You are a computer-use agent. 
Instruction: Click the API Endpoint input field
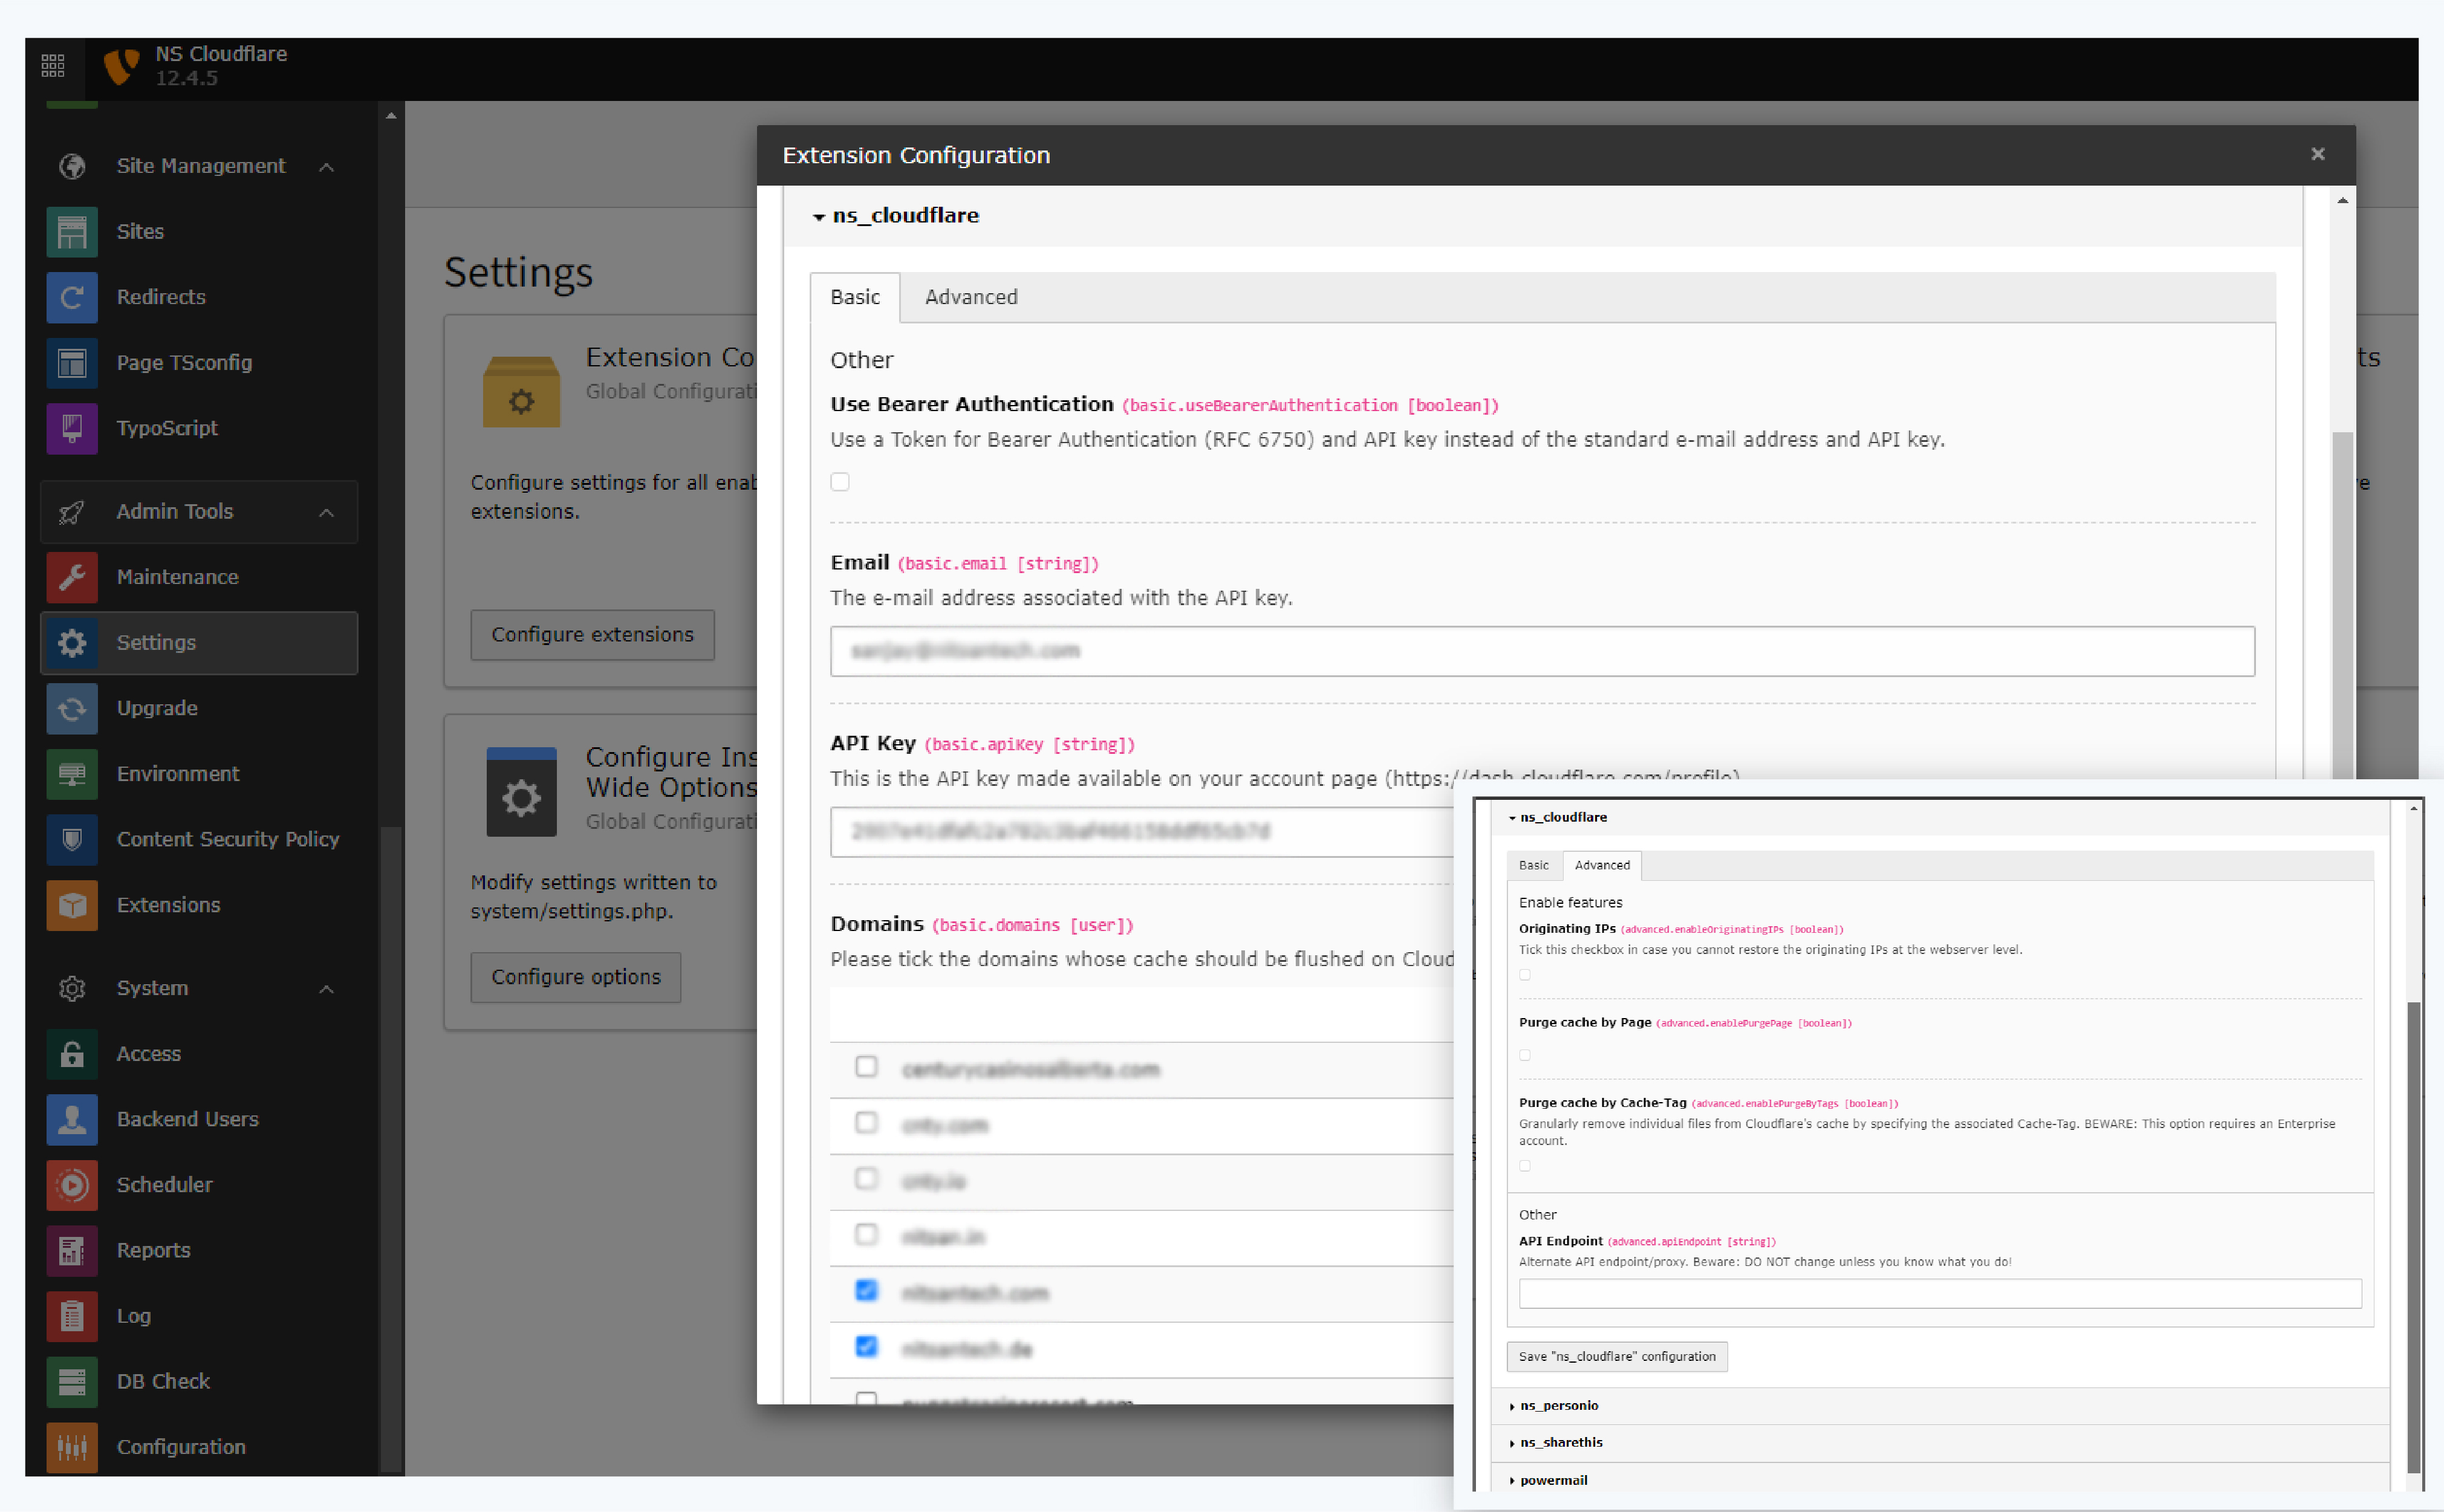coord(1940,1294)
